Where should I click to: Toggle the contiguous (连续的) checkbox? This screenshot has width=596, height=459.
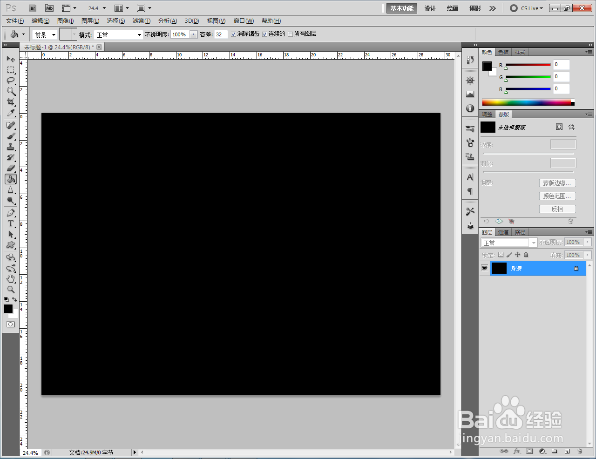(x=264, y=34)
